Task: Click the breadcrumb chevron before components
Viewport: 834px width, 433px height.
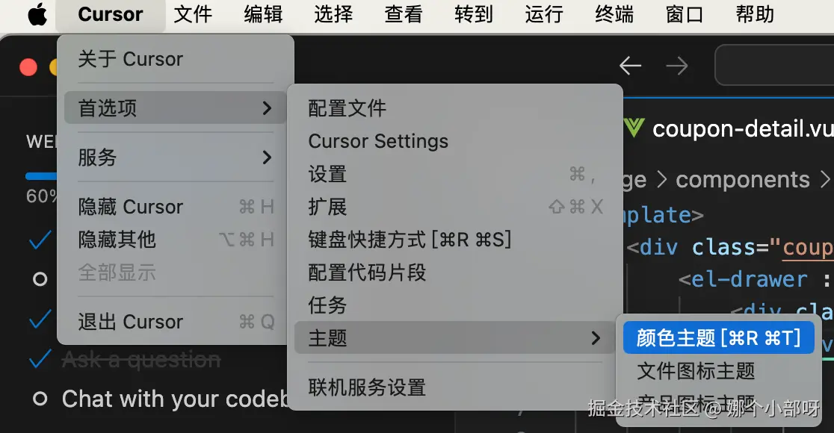Action: click(661, 180)
